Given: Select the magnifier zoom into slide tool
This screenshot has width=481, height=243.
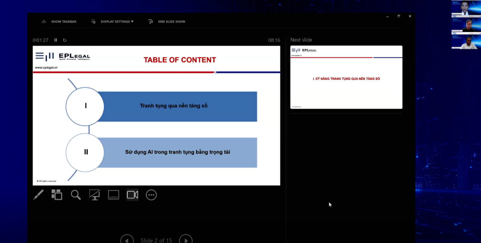Looking at the screenshot, I should pos(76,195).
